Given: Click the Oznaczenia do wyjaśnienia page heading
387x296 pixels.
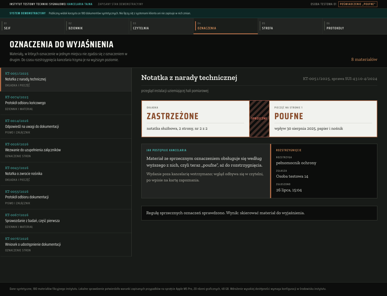Looking at the screenshot, I should pyautogui.click(x=62, y=44).
